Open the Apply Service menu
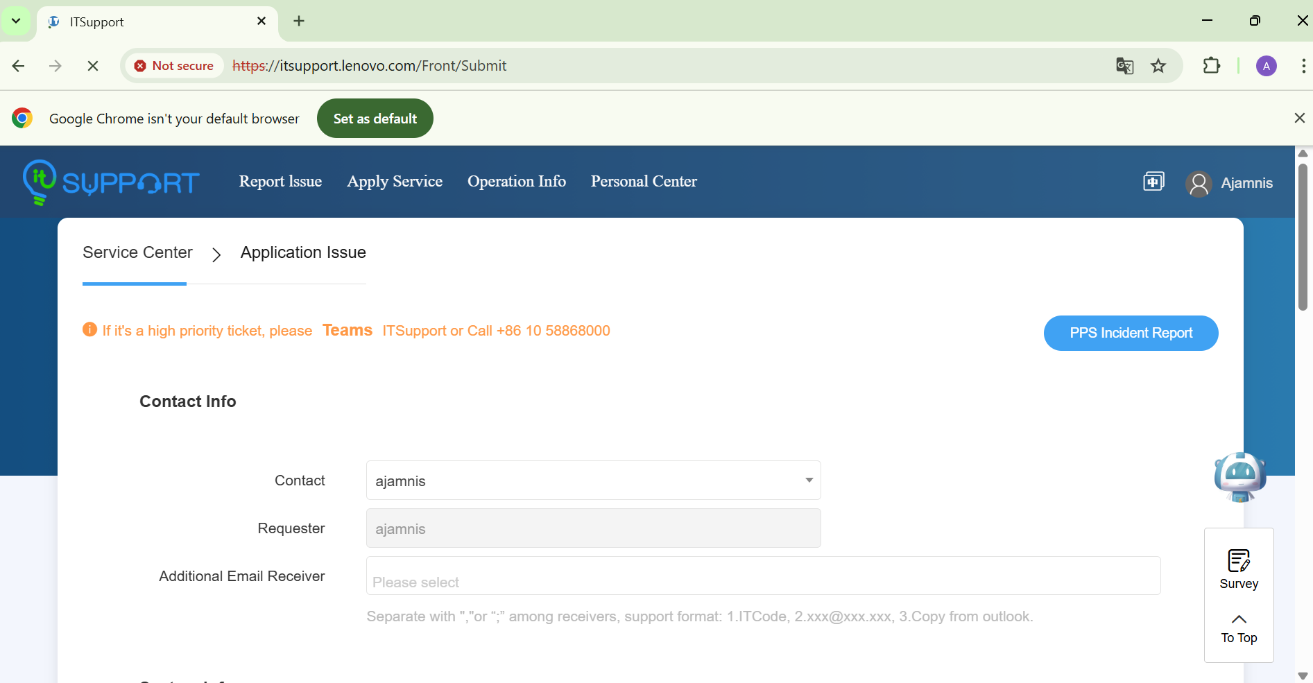Viewport: 1313px width, 683px height. [395, 182]
